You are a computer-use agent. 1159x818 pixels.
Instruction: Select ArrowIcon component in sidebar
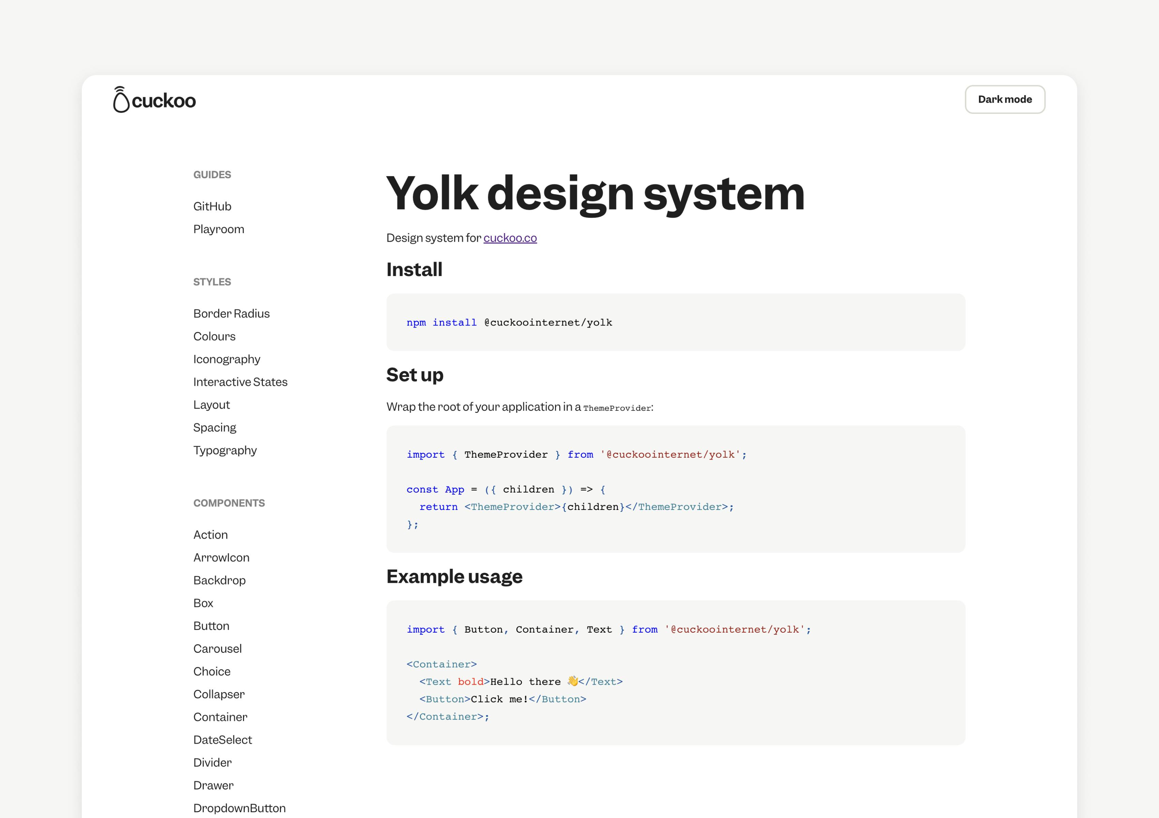coord(221,557)
